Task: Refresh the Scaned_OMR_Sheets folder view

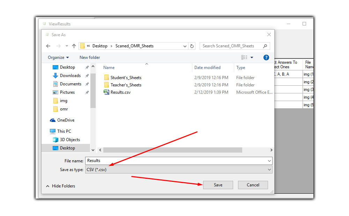Action: click(x=192, y=46)
